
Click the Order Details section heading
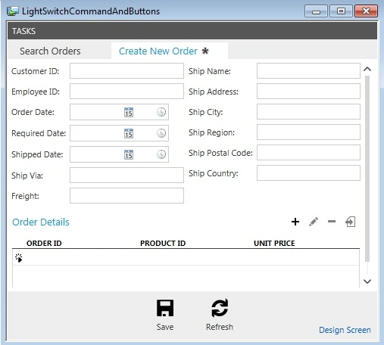pyautogui.click(x=41, y=222)
